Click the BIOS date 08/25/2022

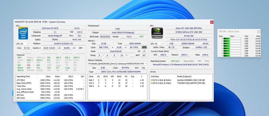[105, 37]
